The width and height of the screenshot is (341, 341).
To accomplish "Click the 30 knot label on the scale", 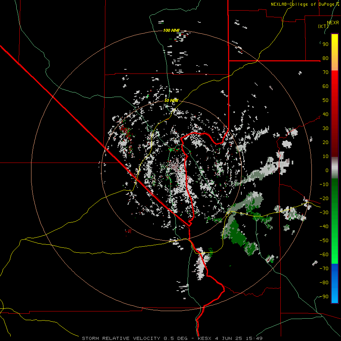I will click(325, 128).
